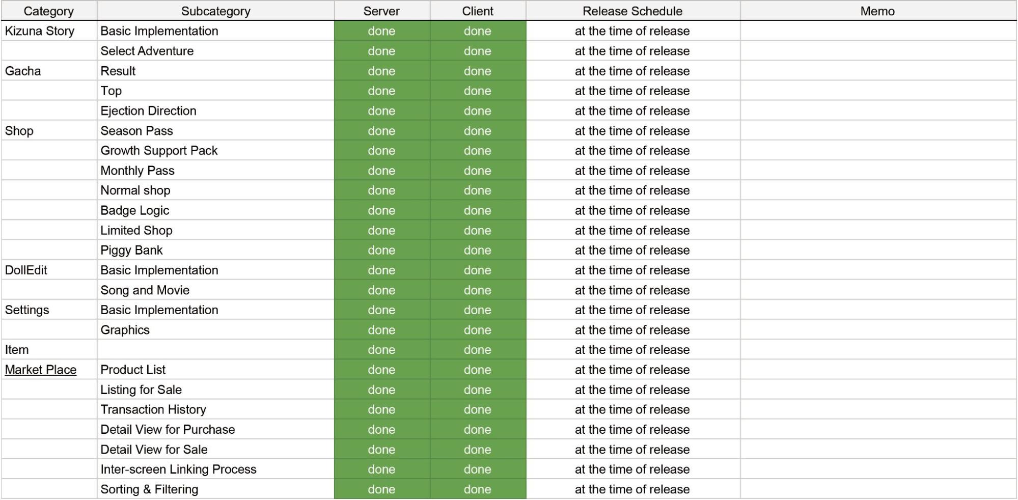Open the Market Place link
Screen dimensions: 1018x500
pyautogui.click(x=41, y=370)
